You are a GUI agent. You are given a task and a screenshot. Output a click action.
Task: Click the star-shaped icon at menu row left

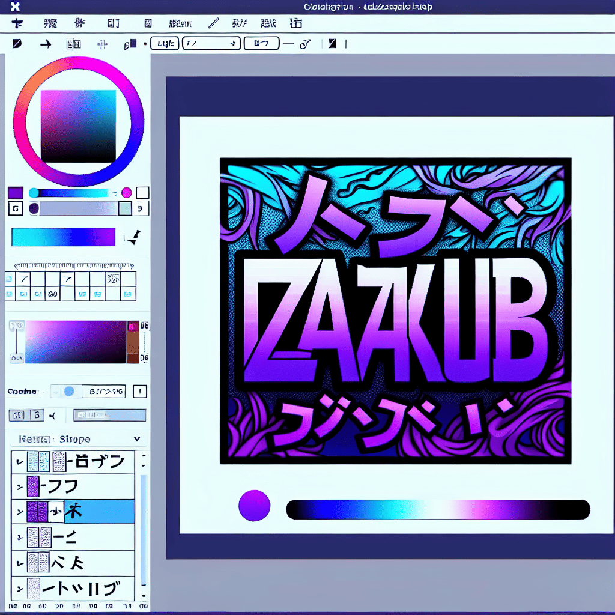16,24
